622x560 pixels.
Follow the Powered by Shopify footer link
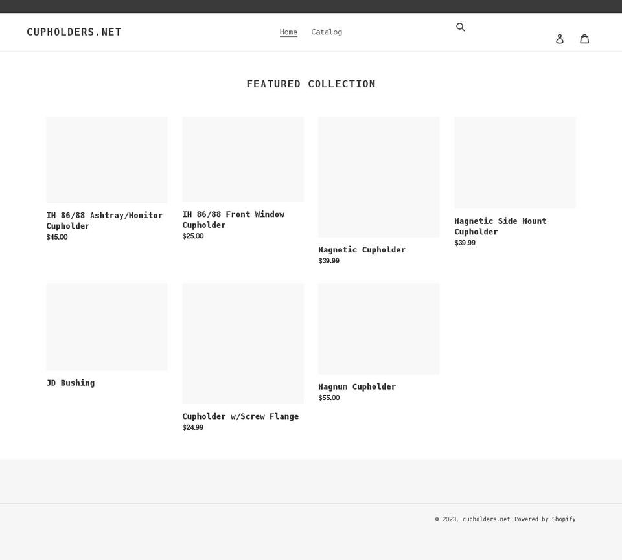click(545, 519)
